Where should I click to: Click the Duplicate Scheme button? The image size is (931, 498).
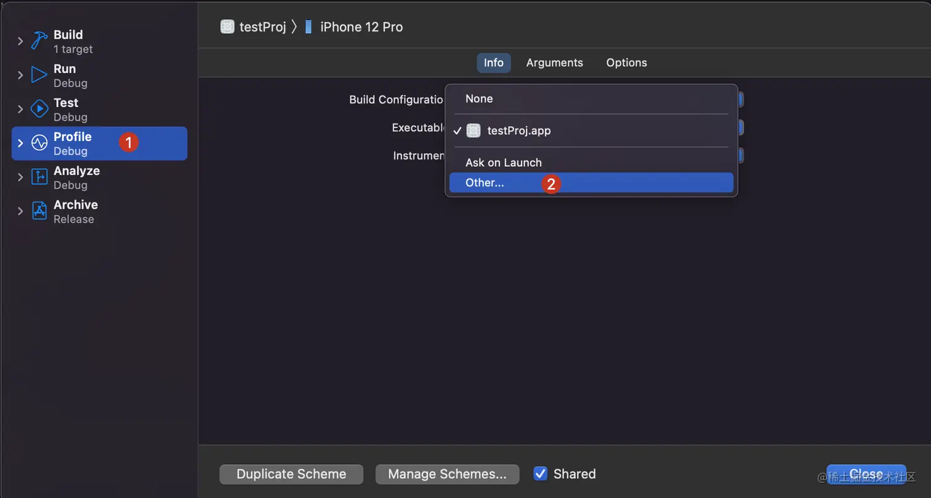pos(291,474)
